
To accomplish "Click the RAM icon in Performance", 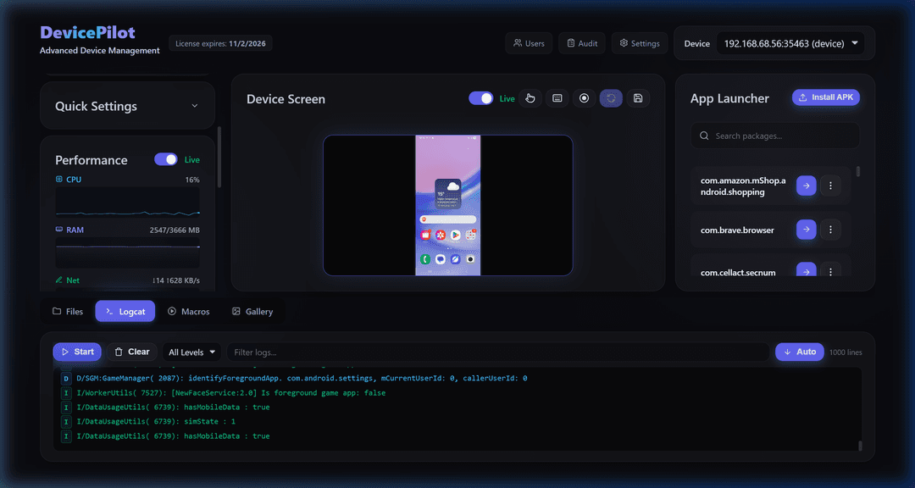I will (59, 230).
